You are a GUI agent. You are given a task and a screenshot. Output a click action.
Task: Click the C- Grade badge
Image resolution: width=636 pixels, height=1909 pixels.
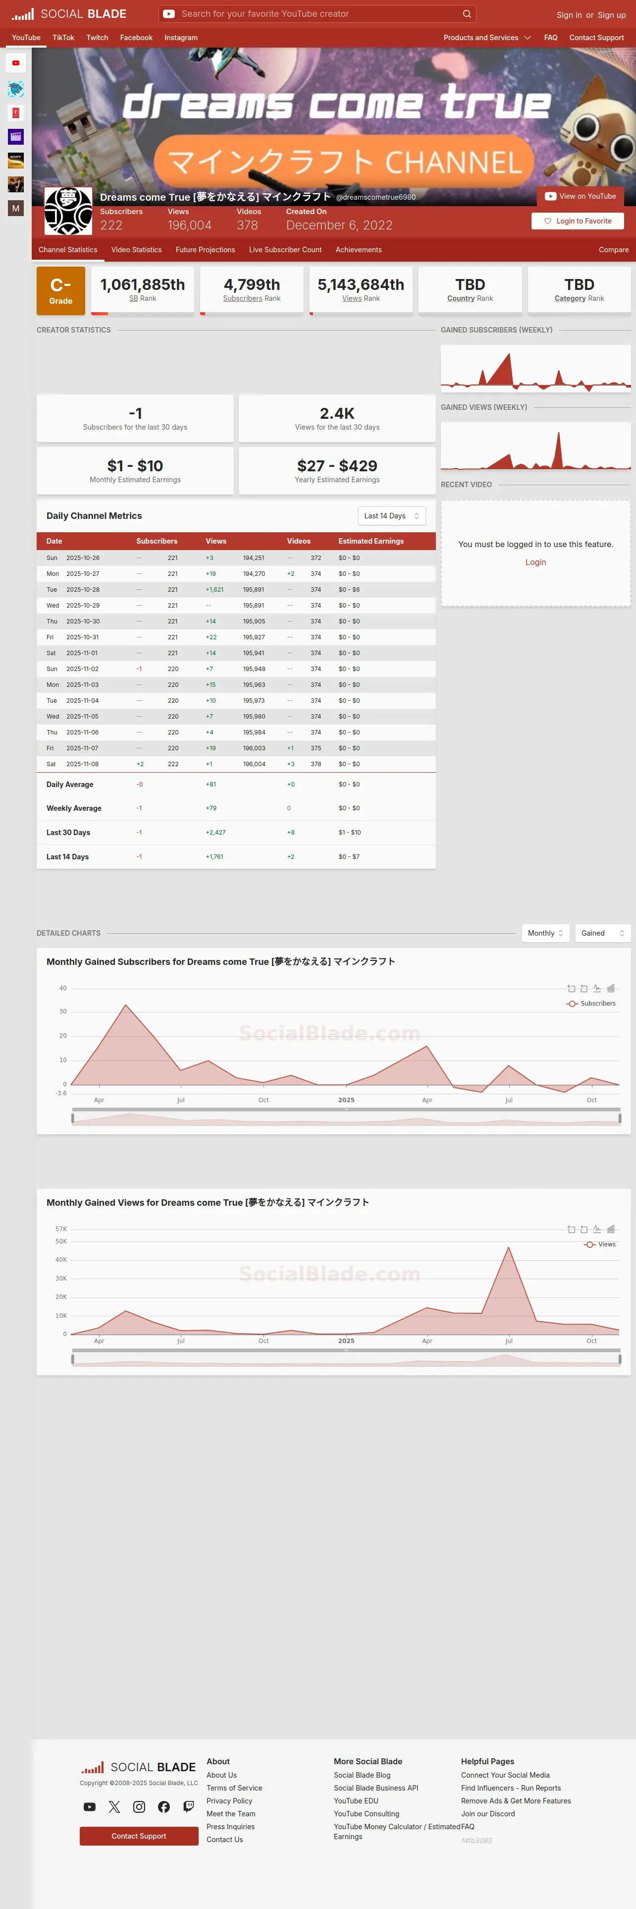(x=61, y=291)
